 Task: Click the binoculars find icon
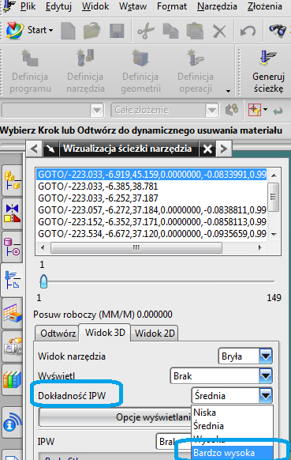pyautogui.click(x=278, y=30)
